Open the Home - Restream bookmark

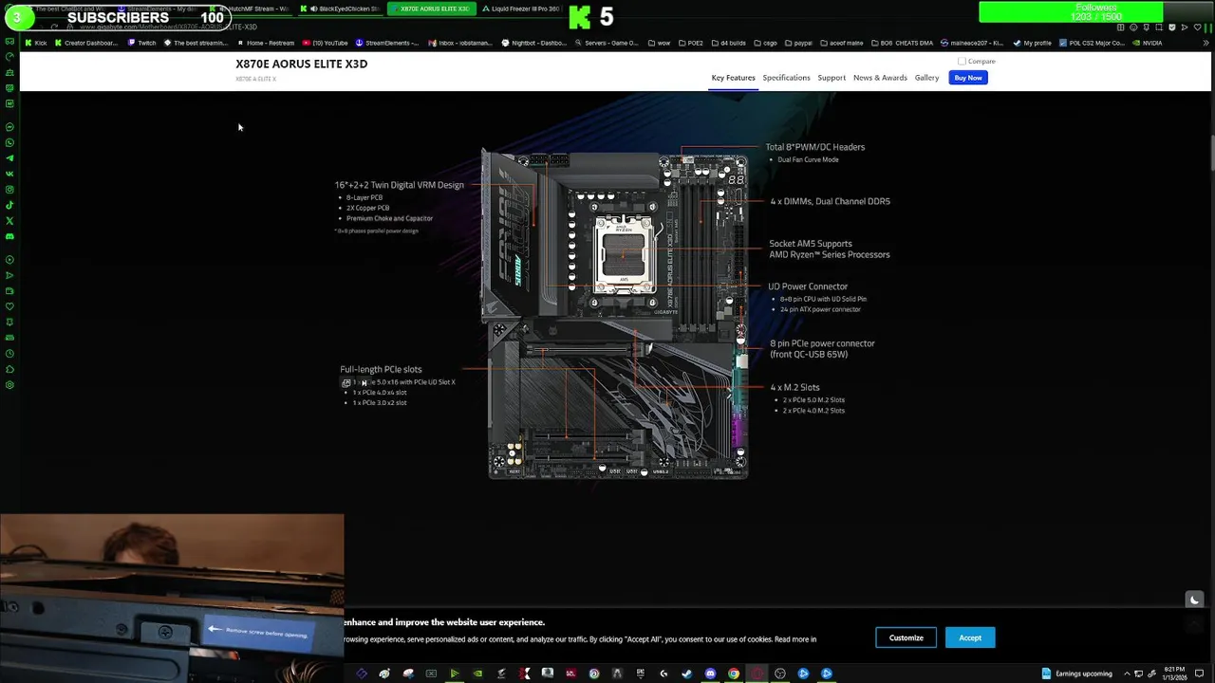click(x=266, y=43)
